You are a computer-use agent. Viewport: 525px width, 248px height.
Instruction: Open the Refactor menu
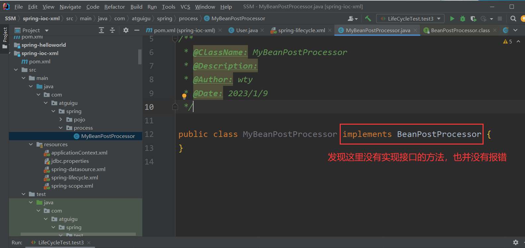[x=115, y=7]
